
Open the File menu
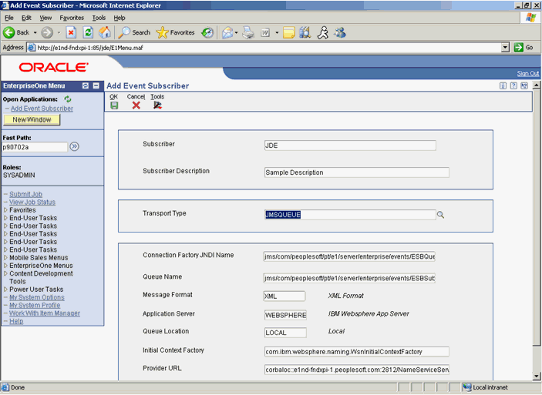pos(9,18)
